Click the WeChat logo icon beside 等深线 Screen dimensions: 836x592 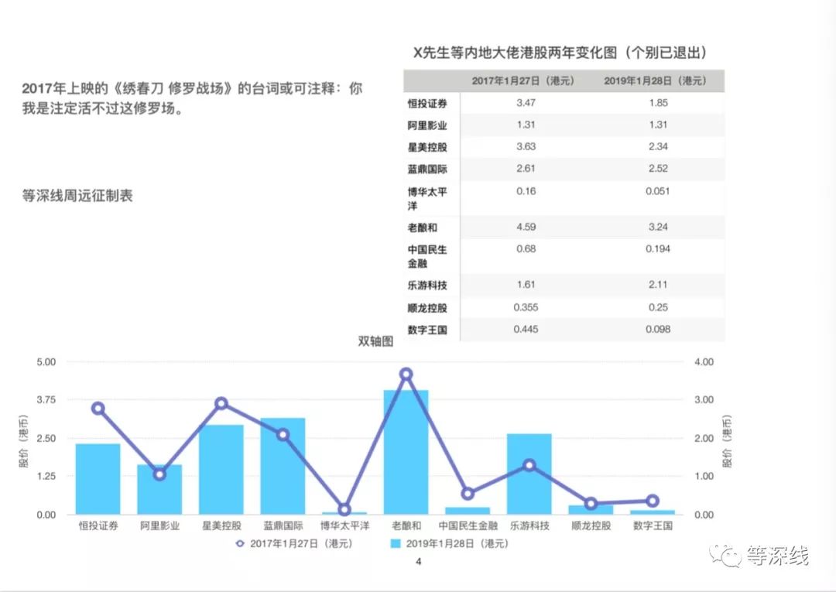tap(725, 556)
